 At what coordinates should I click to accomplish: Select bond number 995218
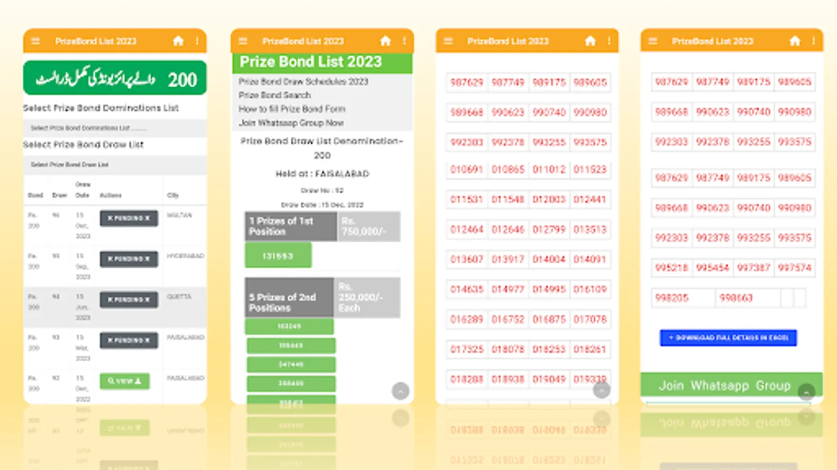(x=672, y=267)
